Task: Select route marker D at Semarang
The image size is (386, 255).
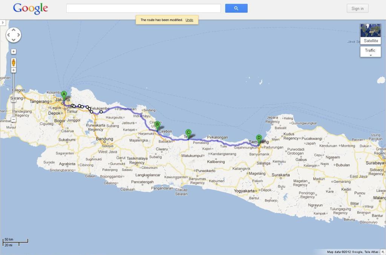Action: coord(259,139)
